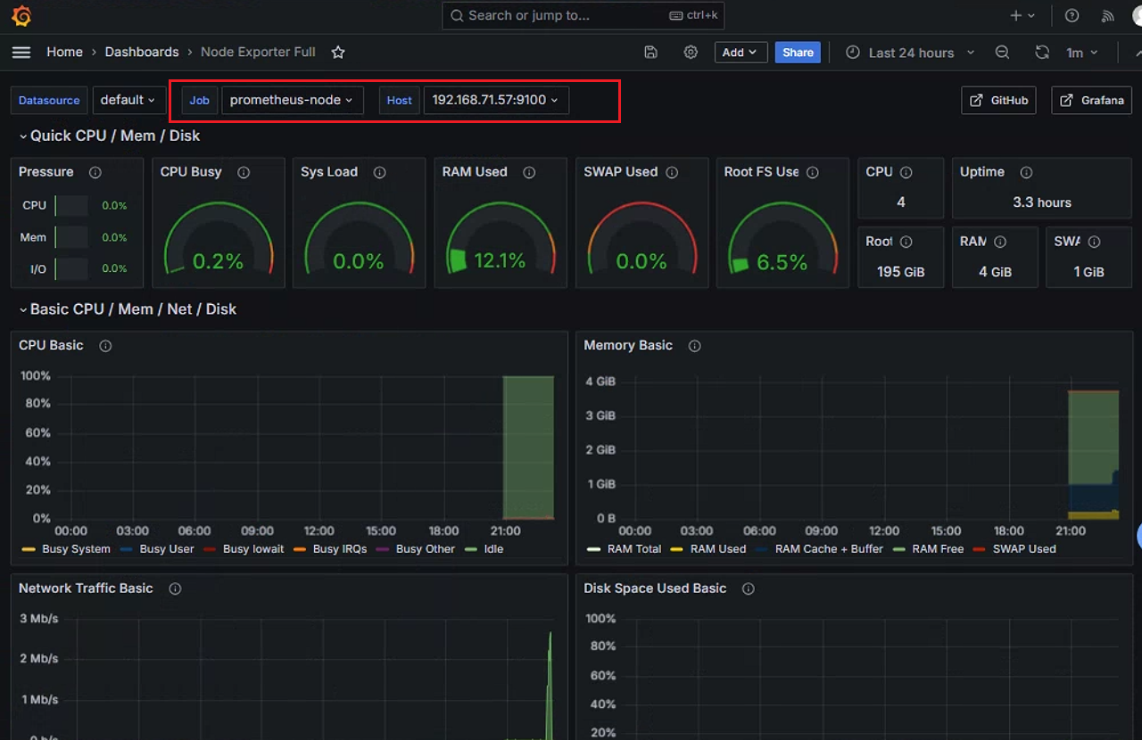Click the Search or jump to field

tap(583, 15)
